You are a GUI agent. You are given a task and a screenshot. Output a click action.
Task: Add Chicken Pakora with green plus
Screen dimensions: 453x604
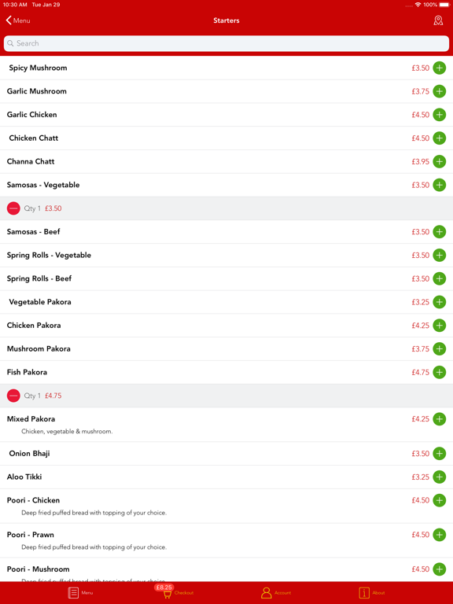pyautogui.click(x=439, y=326)
